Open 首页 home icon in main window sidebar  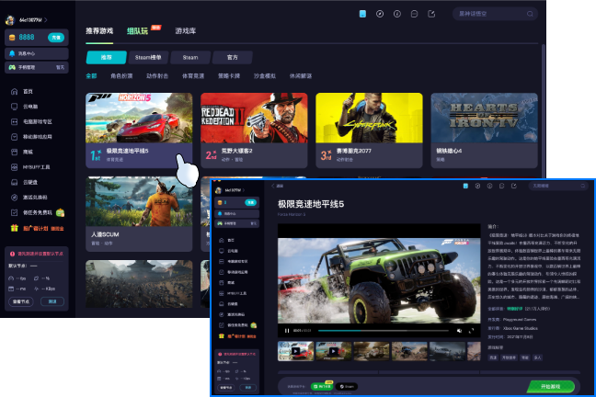point(15,92)
